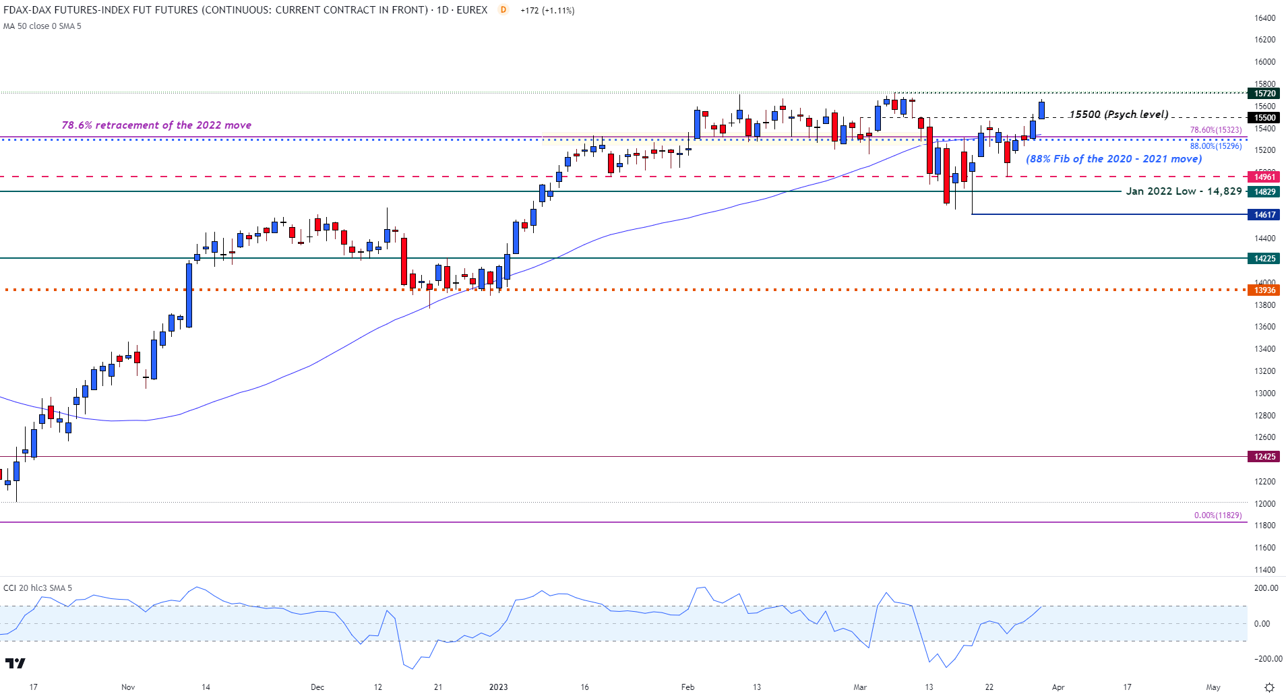This screenshot has height=694, width=1286.
Task: Select the 14617 blue price label
Action: (1264, 215)
